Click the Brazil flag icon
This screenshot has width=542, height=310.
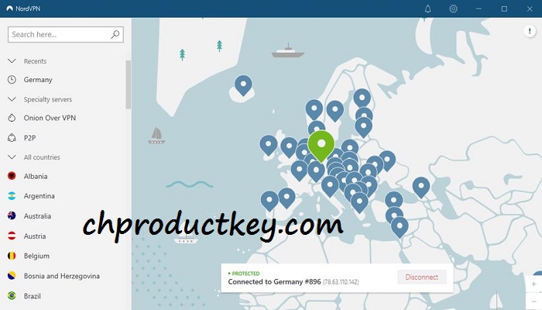(x=12, y=296)
